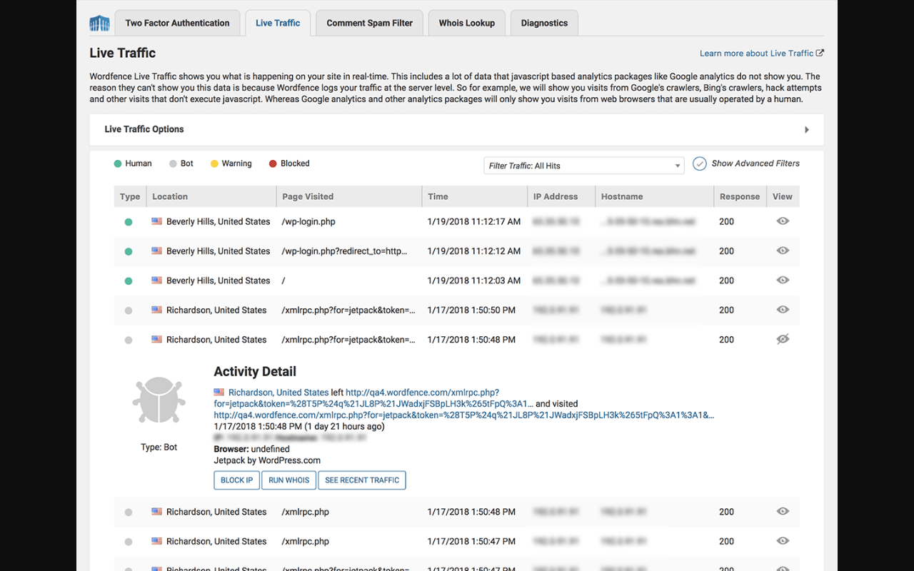The height and width of the screenshot is (571, 914).
Task: Click the BLOCK IP button
Action: tap(236, 480)
